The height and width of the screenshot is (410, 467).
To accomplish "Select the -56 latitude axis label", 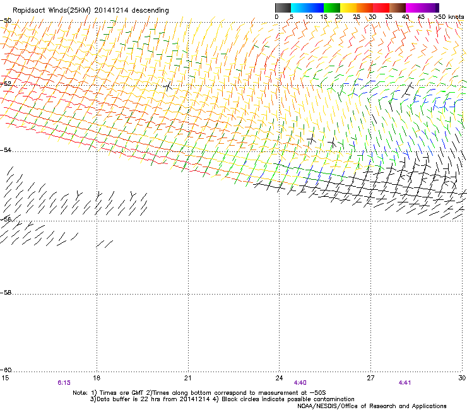I will coord(6,219).
